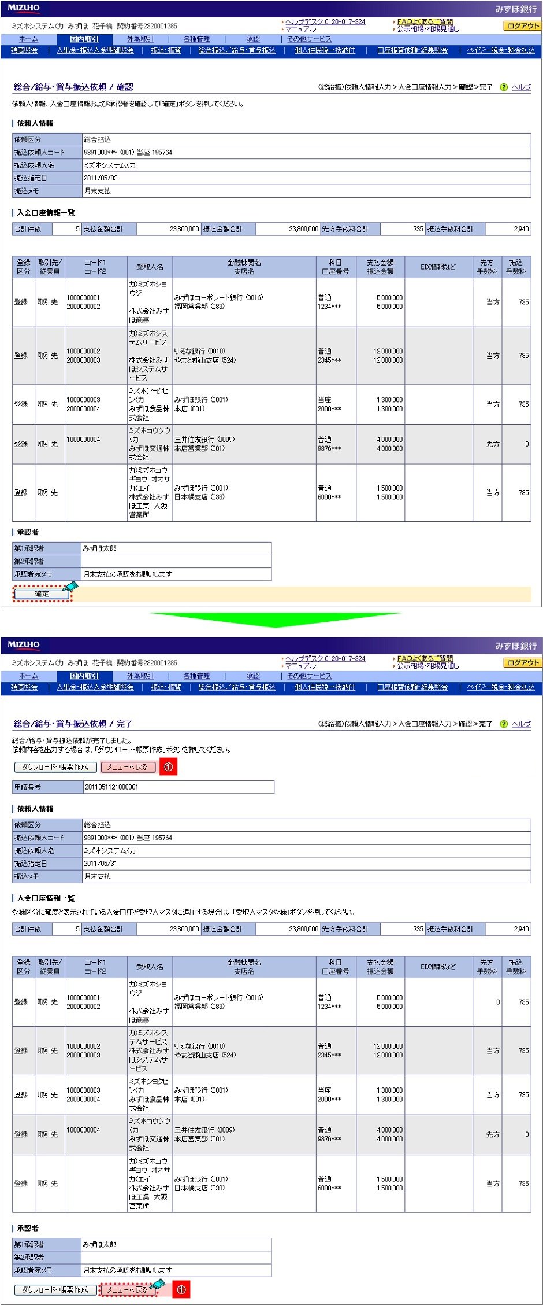This screenshot has width=543, height=1305.
Task: Click ログアウト on the 完了 screen
Action: (523, 663)
